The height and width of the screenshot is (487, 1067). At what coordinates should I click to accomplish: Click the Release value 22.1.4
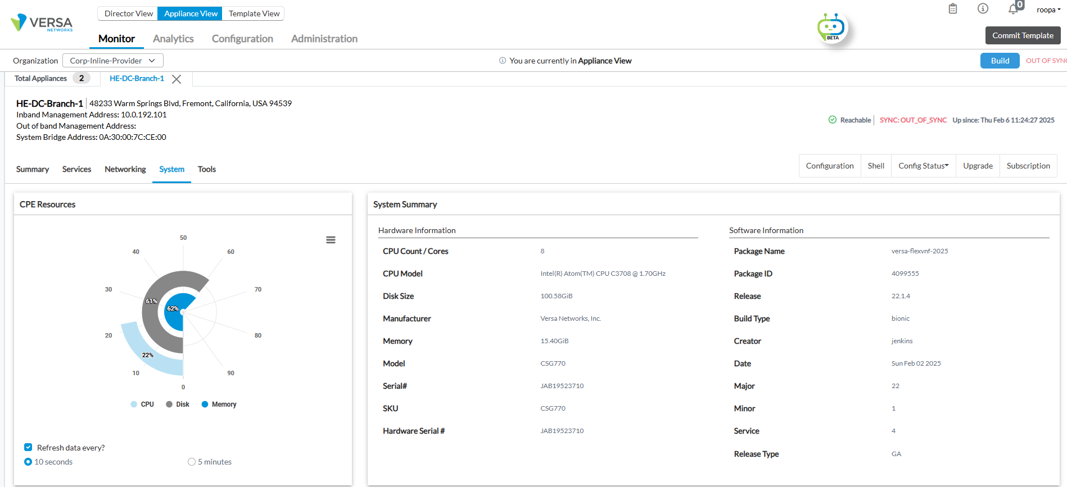901,296
